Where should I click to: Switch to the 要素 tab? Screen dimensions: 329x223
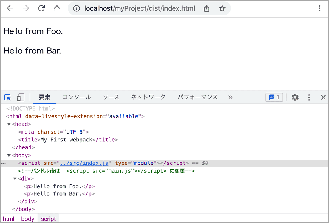click(x=45, y=97)
